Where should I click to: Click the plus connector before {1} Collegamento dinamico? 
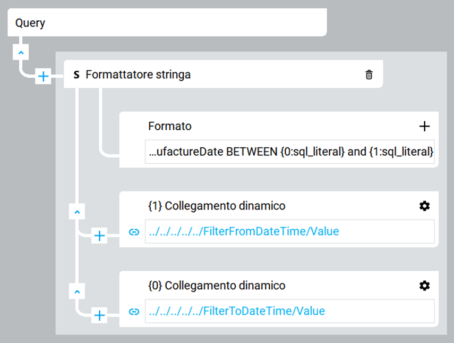pyautogui.click(x=99, y=236)
